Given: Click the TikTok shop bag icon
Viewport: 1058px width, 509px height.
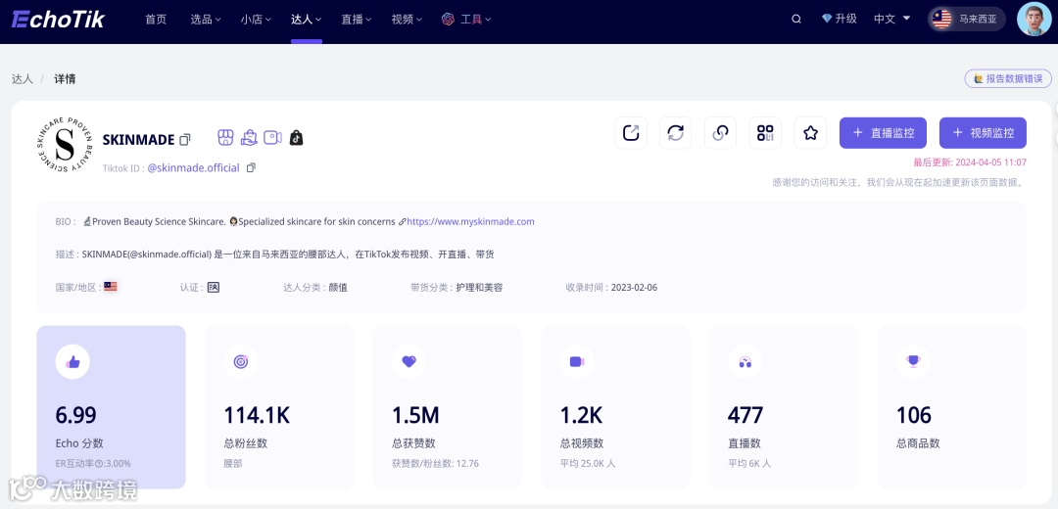Looking at the screenshot, I should click(x=296, y=138).
